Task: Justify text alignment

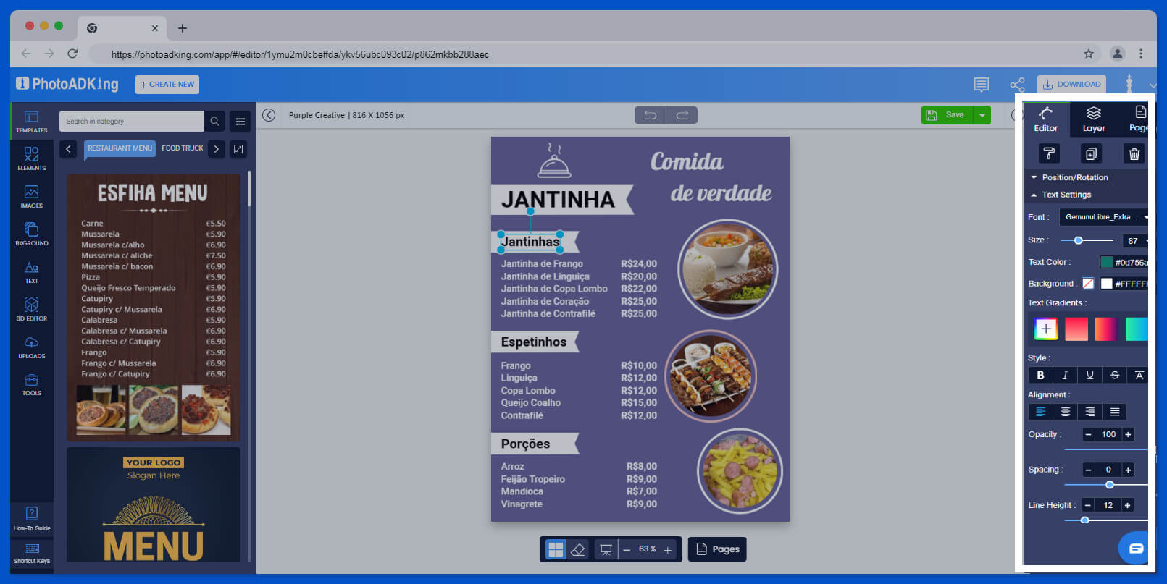Action: [x=1114, y=412]
